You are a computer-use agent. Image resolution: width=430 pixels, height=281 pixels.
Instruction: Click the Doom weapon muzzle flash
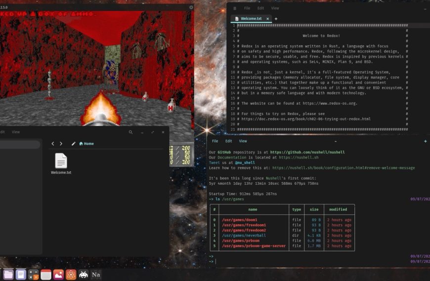(x=101, y=109)
